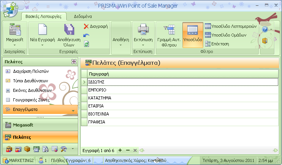Image resolution: width=282 pixels, height=165 pixels.
Task: Click the MARKETING2 database status icon
Action: click(x=5, y=160)
